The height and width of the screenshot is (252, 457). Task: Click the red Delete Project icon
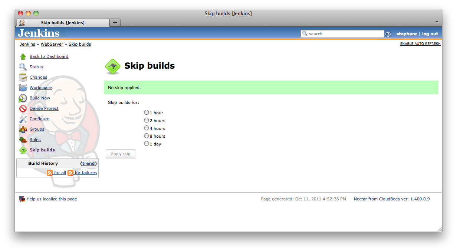tap(23, 108)
